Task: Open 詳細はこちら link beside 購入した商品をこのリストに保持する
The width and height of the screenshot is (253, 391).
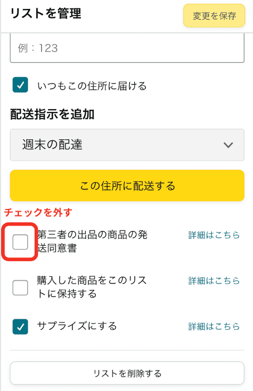Action: pyautogui.click(x=214, y=281)
